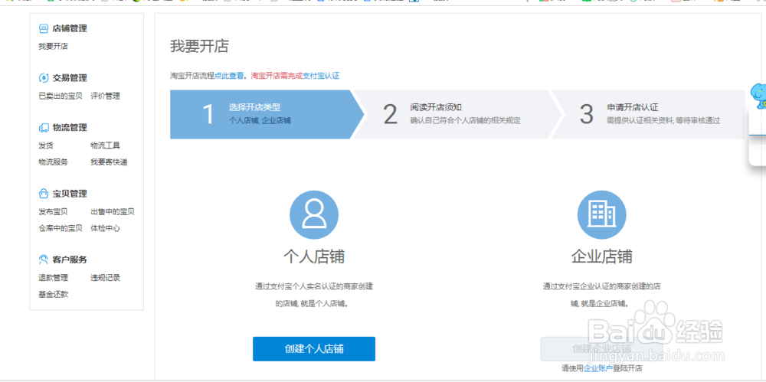View 仓库中的宝贝
Image resolution: width=766 pixels, height=382 pixels.
pyautogui.click(x=61, y=228)
